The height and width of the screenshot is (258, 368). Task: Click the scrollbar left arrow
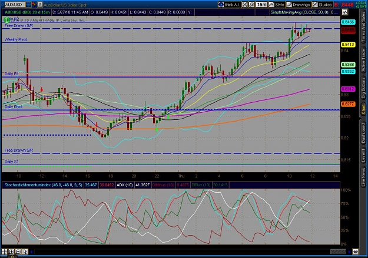click(x=31, y=252)
